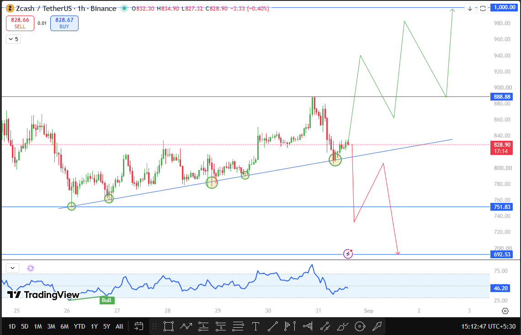Select the horizontal levels Fib tool
This screenshot has width=521, height=335.
[x=238, y=326]
